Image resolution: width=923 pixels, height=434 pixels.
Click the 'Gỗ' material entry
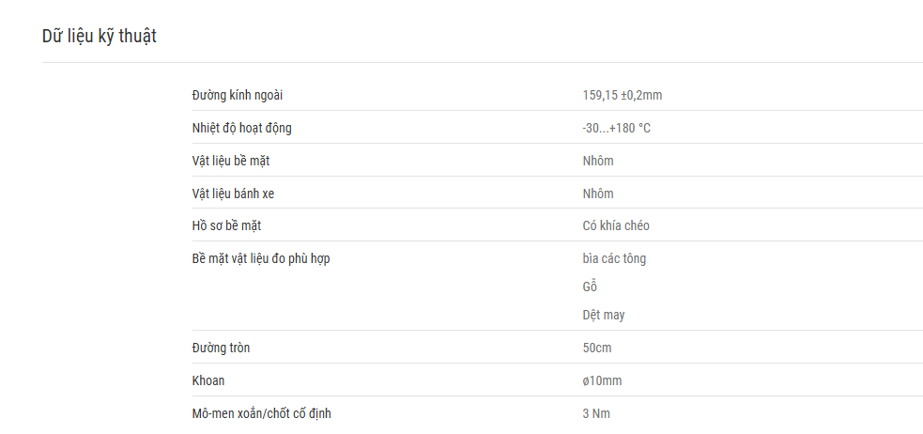coord(590,287)
